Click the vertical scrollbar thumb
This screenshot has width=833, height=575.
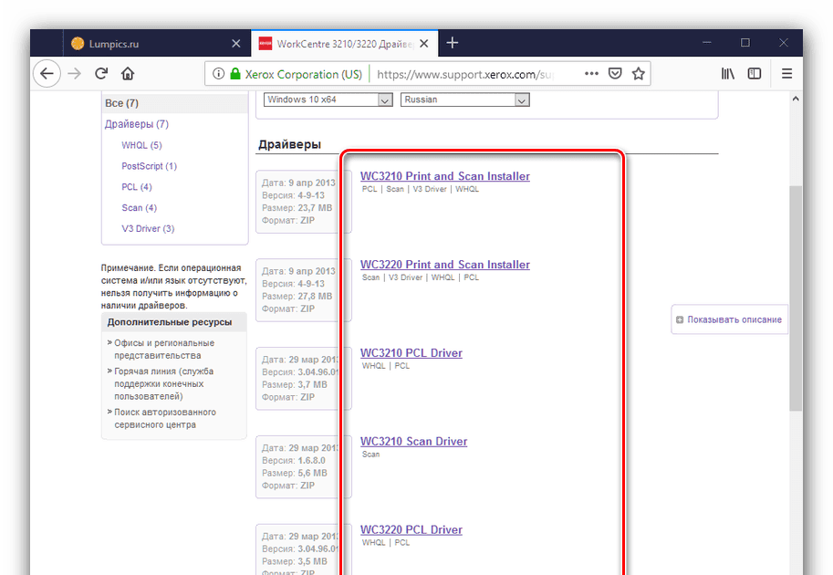coord(796,298)
